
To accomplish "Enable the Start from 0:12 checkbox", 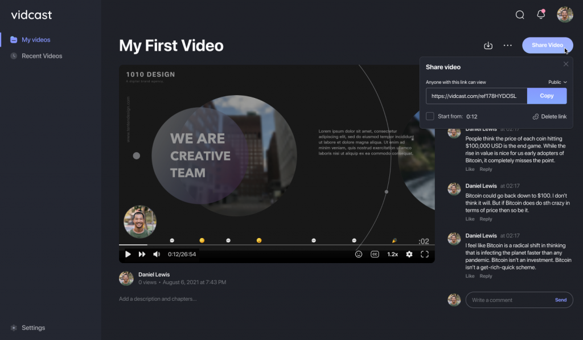I will (x=430, y=116).
